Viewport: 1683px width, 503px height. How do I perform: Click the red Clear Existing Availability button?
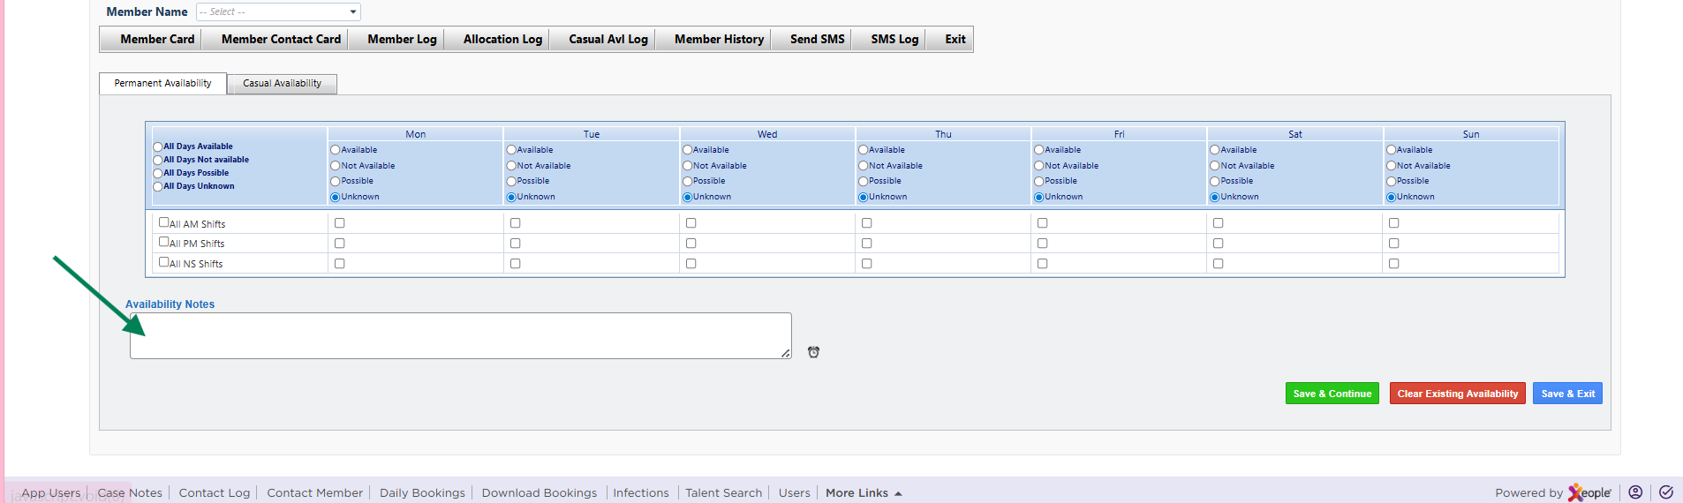point(1457,394)
